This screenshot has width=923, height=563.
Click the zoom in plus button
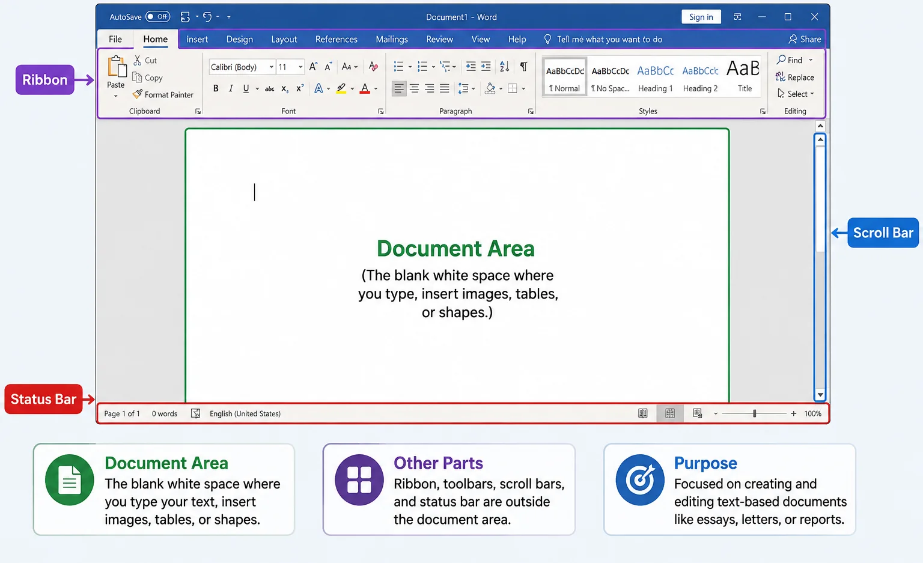tap(794, 413)
